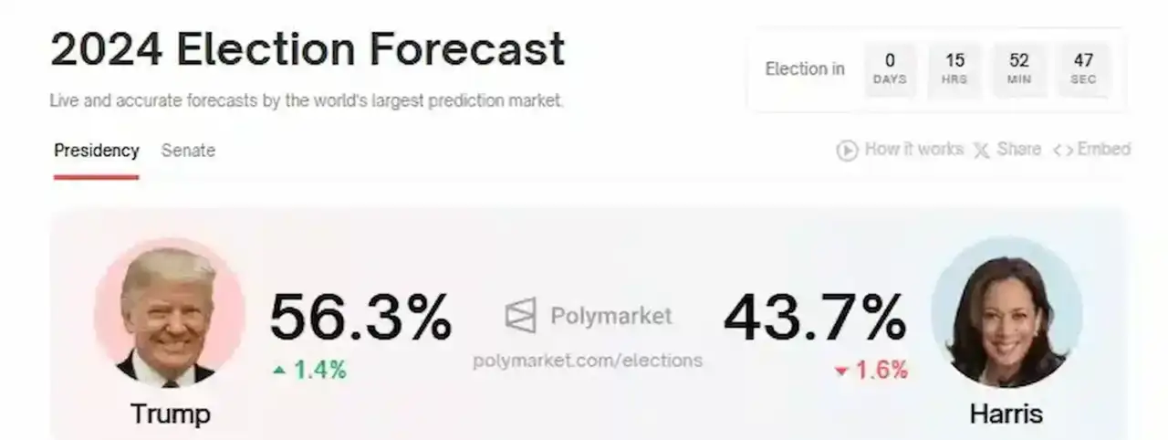This screenshot has width=1168, height=440.
Task: Click the Polymarket logo icon
Action: [521, 316]
